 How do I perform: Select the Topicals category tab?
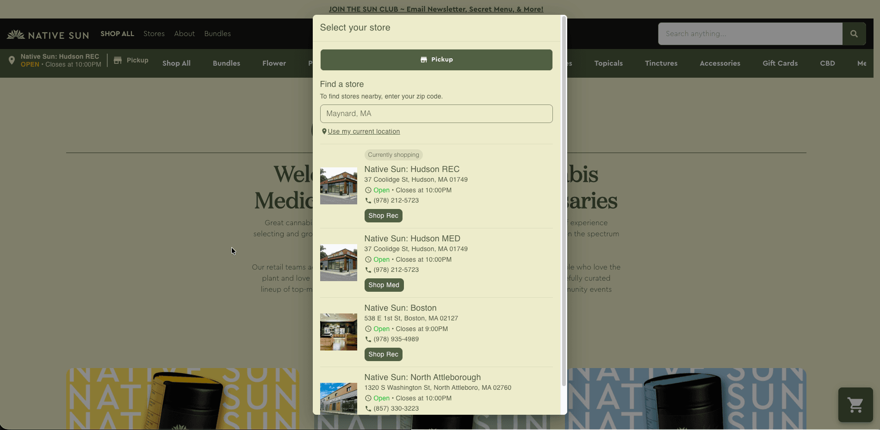tap(608, 63)
